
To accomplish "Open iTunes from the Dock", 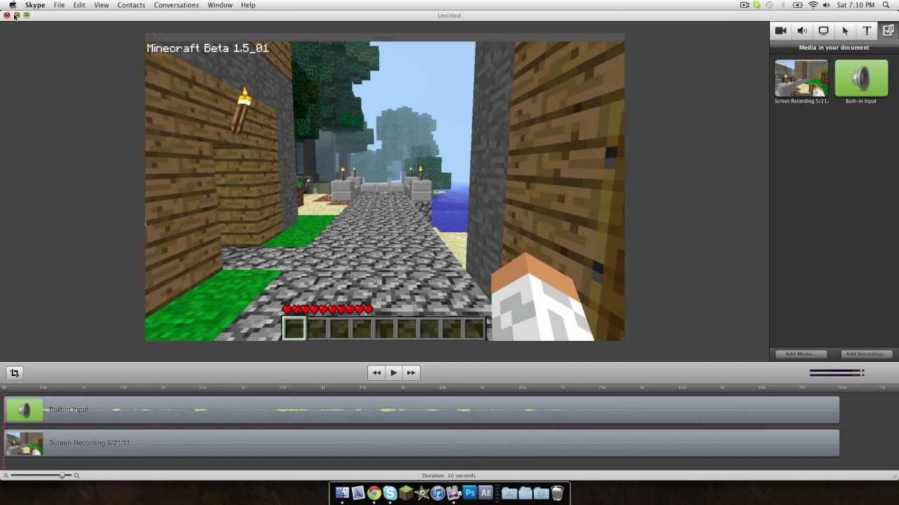I will coord(438,493).
